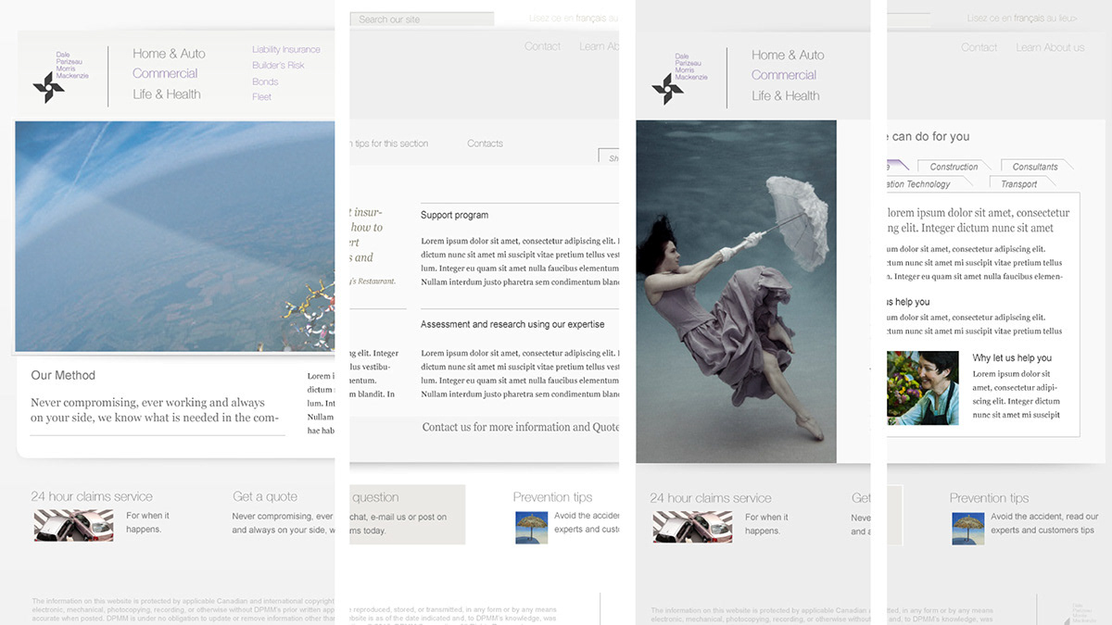This screenshot has width=1112, height=625.
Task: Click the aerial sky hero image
Action: pos(175,237)
